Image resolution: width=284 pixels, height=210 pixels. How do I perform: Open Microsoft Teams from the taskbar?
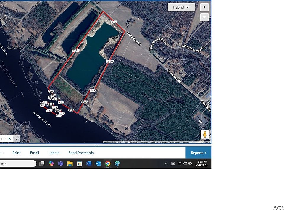pos(60,163)
